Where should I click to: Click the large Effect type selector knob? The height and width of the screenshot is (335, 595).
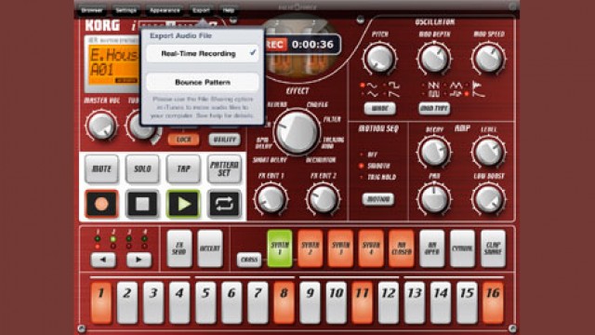[x=297, y=132]
